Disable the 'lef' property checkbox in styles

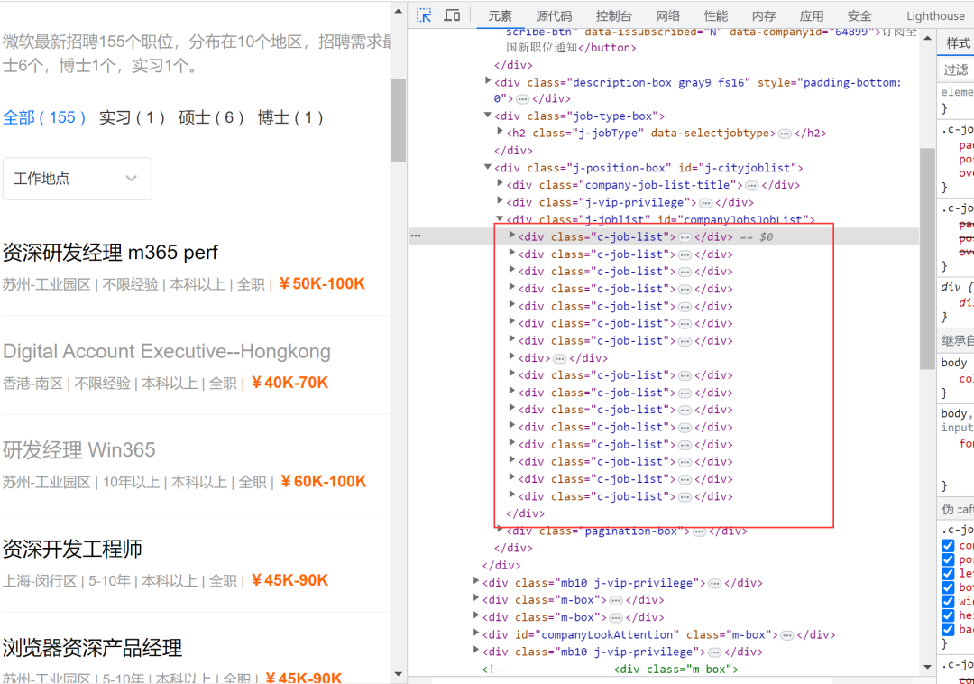pos(948,574)
